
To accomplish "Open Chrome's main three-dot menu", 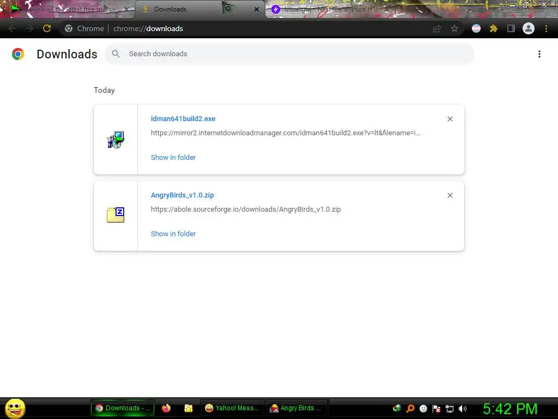I will coord(546,28).
